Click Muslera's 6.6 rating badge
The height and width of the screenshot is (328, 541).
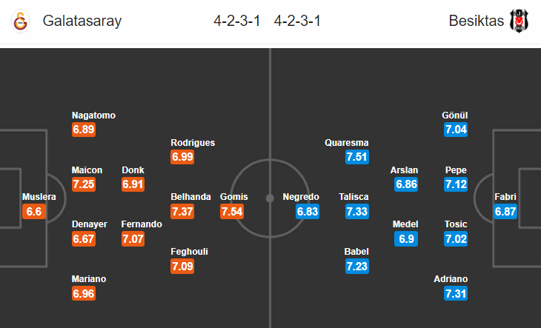click(x=34, y=211)
